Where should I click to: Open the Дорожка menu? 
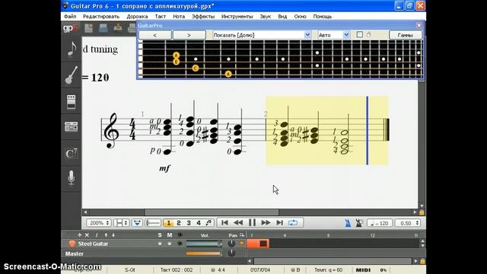click(137, 17)
